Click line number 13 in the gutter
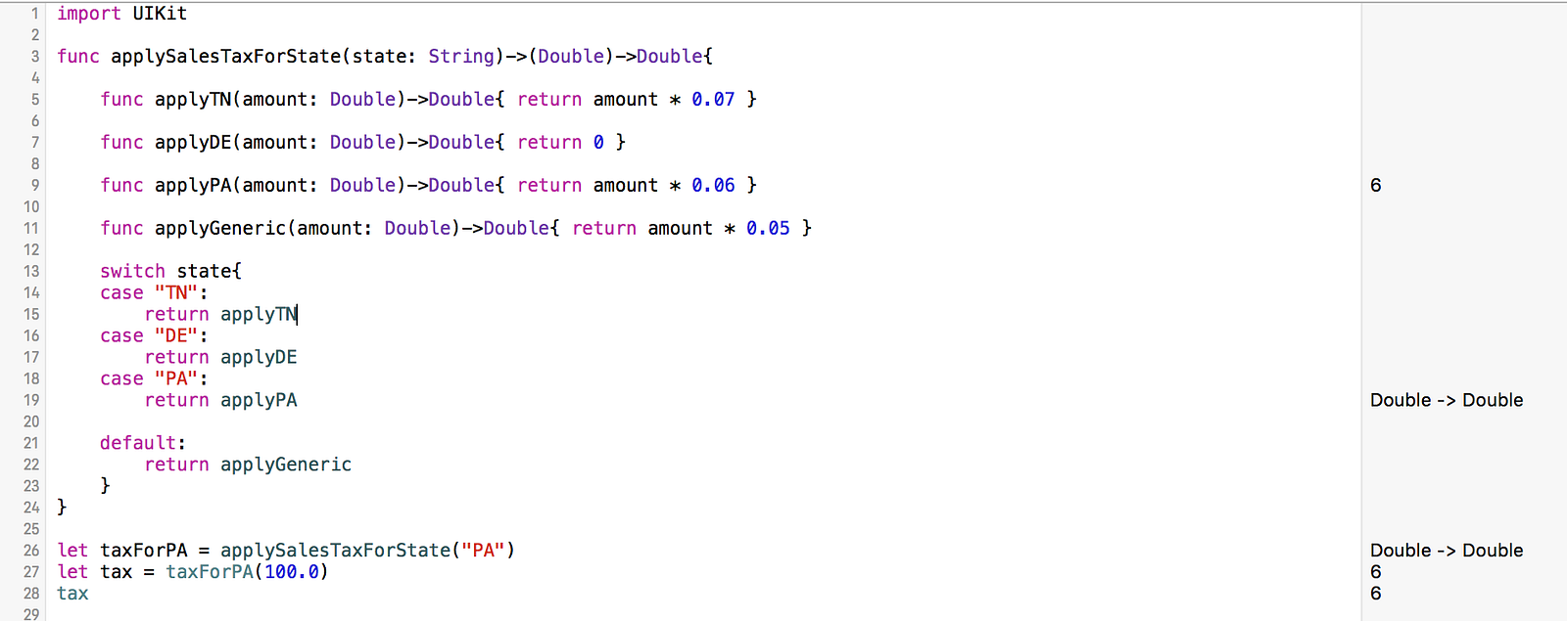This screenshot has height=621, width=1567. (x=31, y=271)
